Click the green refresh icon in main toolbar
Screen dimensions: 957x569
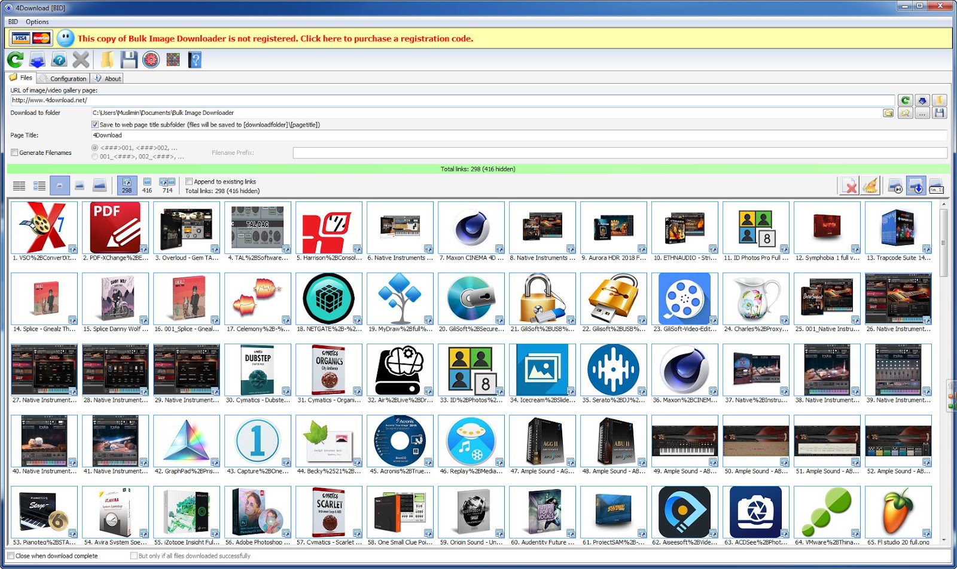(x=15, y=60)
